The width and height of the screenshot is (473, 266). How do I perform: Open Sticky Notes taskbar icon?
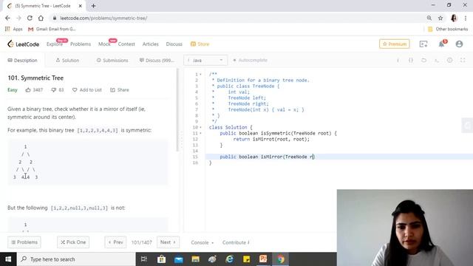click(246, 259)
